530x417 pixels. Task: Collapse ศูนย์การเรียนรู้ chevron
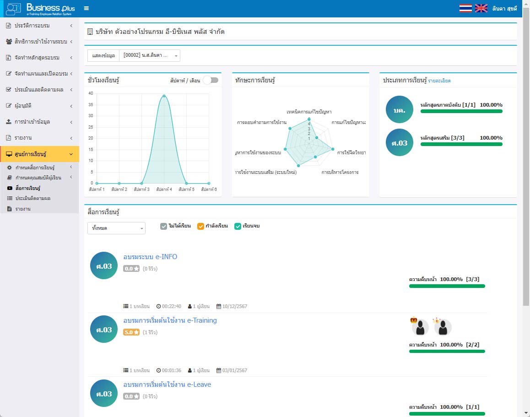(71, 154)
